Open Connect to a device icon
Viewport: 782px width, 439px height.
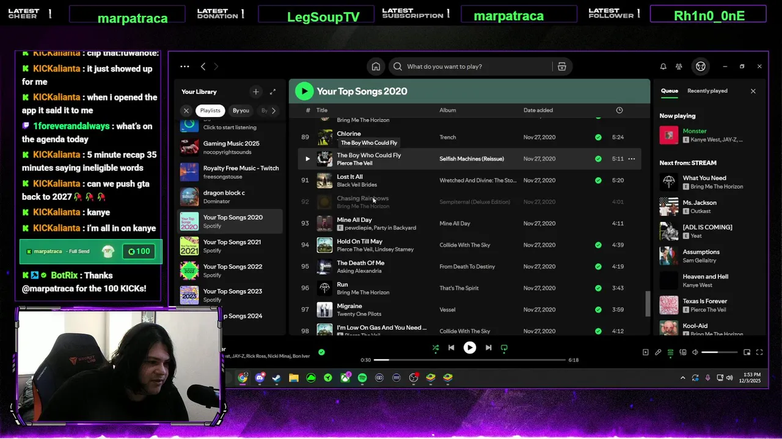click(683, 352)
